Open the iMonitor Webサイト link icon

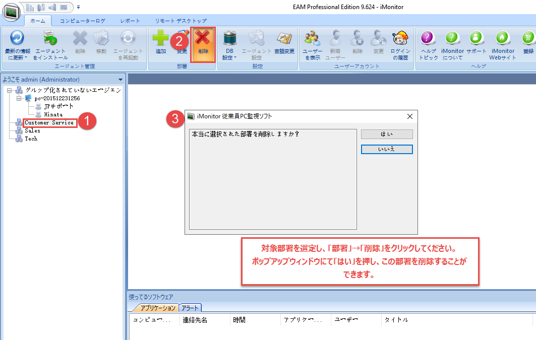(x=503, y=38)
